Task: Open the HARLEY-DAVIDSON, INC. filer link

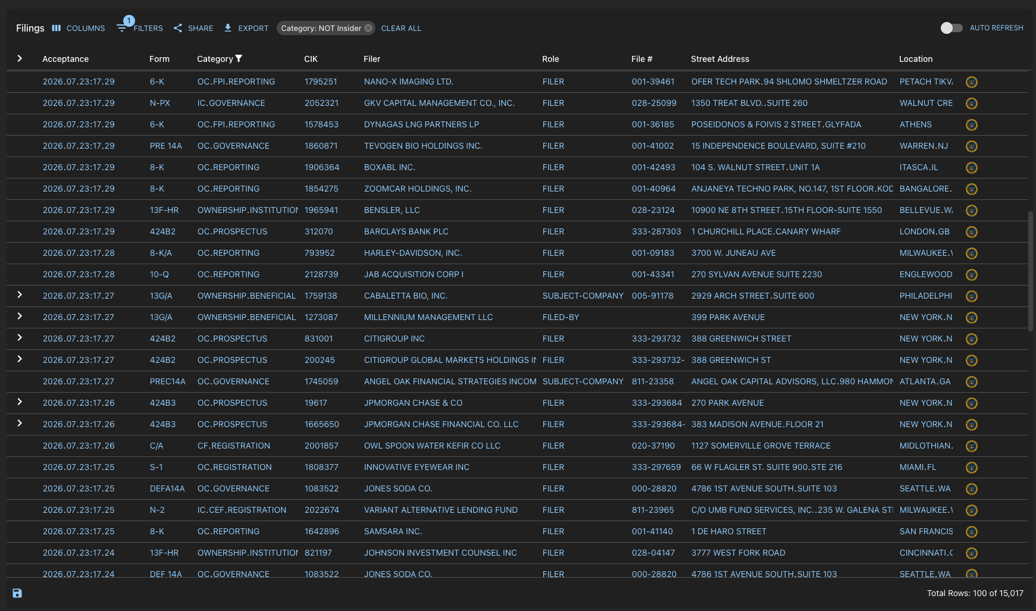Action: (413, 253)
